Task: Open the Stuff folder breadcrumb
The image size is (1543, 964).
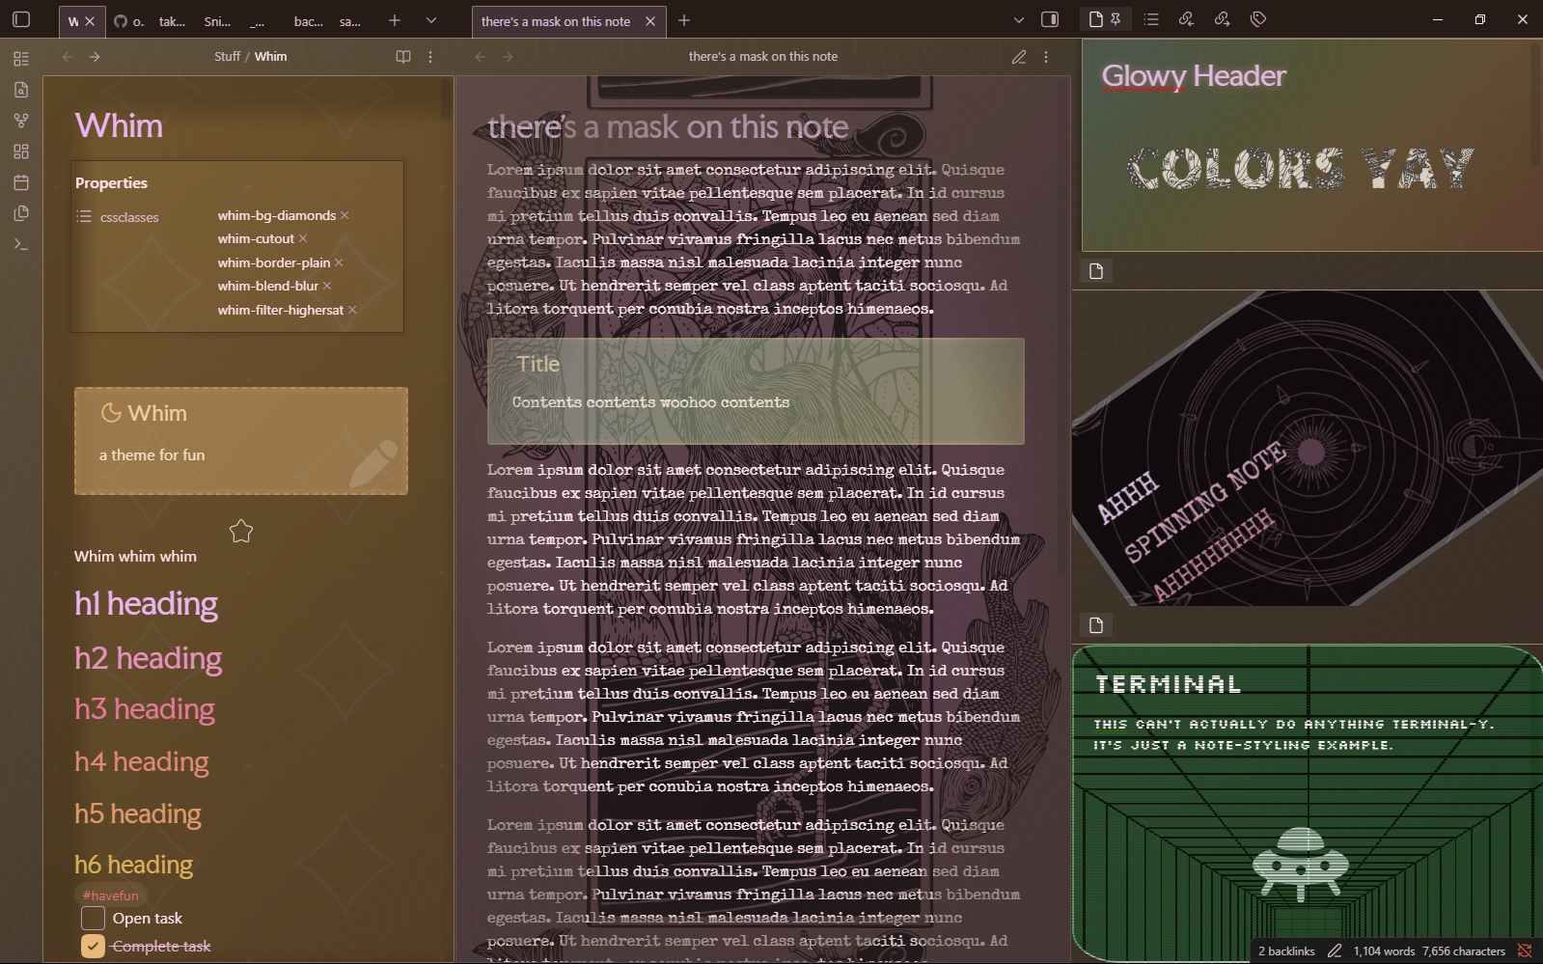Action: tap(227, 57)
